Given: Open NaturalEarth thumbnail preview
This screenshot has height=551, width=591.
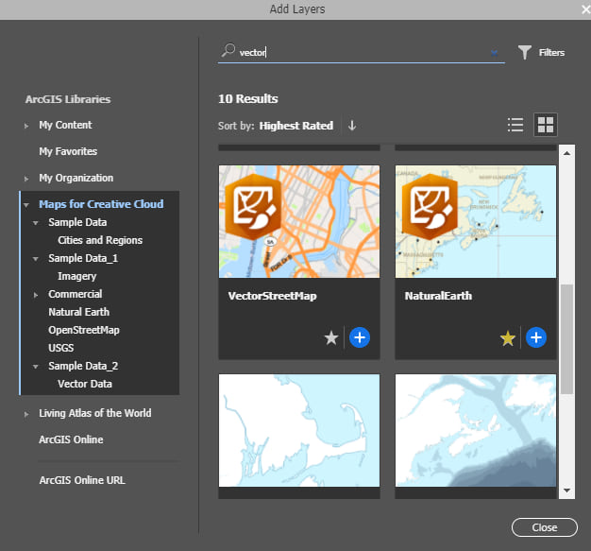Looking at the screenshot, I should coord(476,221).
